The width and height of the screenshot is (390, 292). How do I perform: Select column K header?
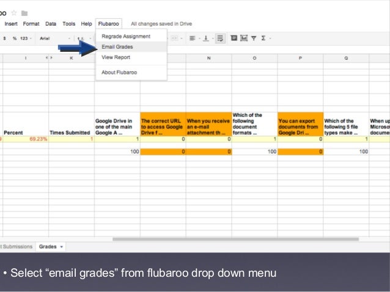72,58
